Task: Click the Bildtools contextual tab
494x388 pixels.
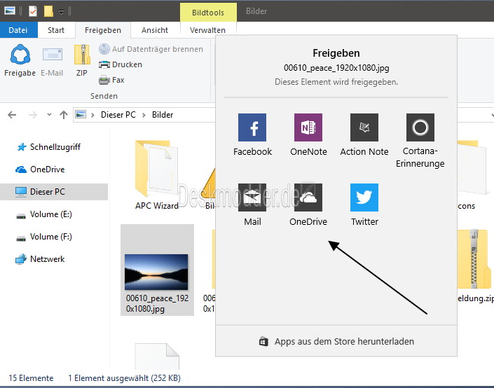Action: [x=208, y=13]
